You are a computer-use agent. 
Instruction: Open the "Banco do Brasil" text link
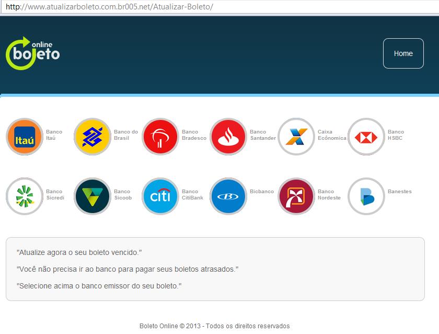pos(126,135)
